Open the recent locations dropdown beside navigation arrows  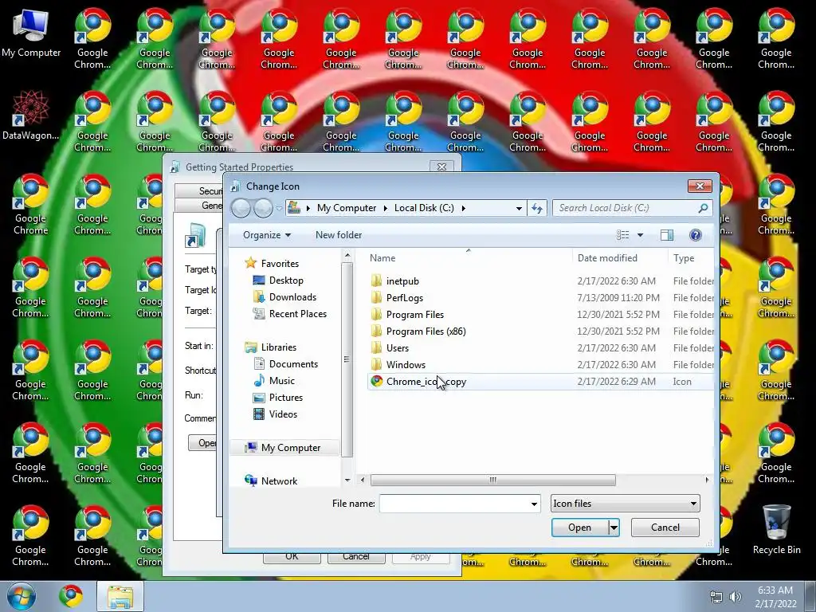click(x=280, y=208)
